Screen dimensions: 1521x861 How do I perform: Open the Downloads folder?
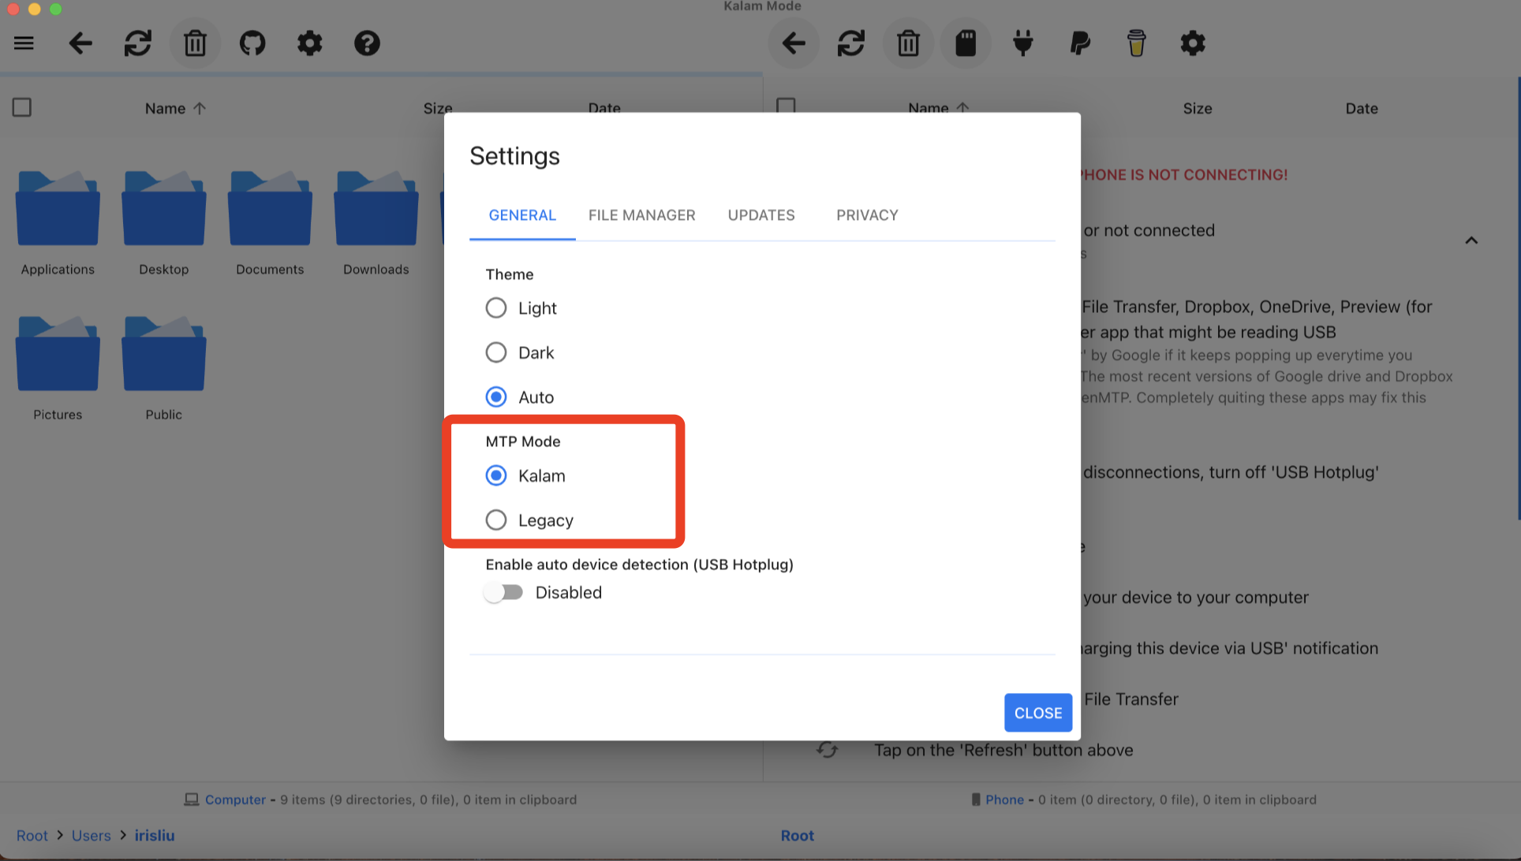(376, 222)
